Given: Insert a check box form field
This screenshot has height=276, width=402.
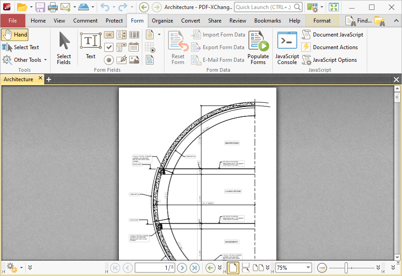Looking at the screenshot, I should (x=109, y=47).
